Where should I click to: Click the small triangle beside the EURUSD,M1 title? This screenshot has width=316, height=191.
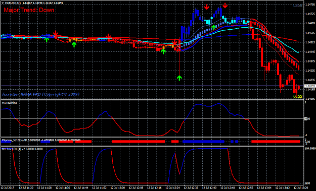pyautogui.click(x=3, y=3)
